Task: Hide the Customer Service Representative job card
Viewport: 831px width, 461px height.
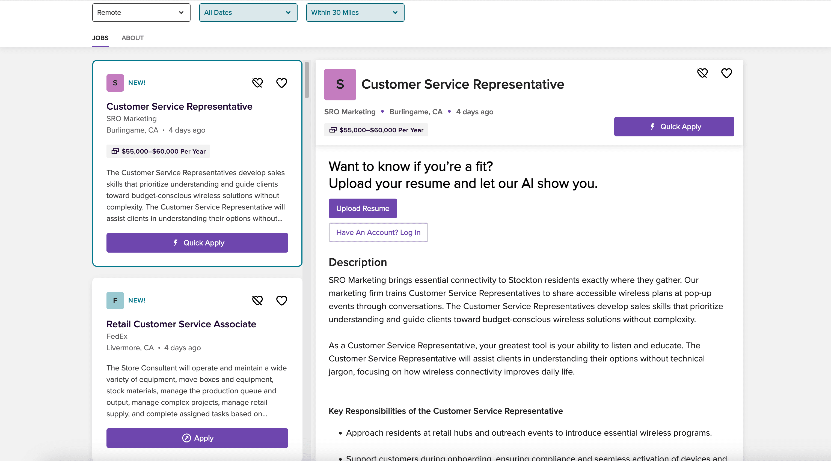Action: (x=257, y=83)
